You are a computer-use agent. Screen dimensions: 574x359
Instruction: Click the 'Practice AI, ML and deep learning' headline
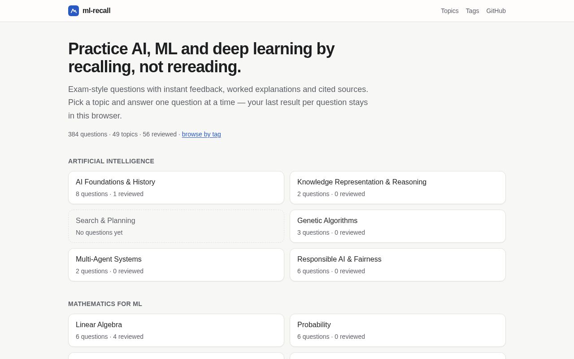coord(201,58)
